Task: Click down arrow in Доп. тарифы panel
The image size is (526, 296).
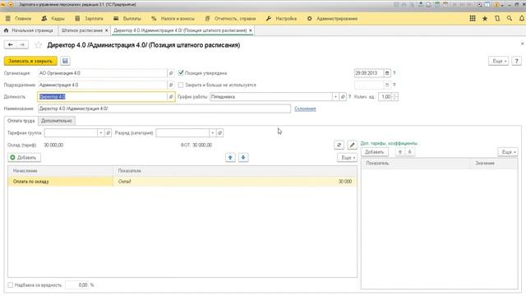Action: pos(409,152)
